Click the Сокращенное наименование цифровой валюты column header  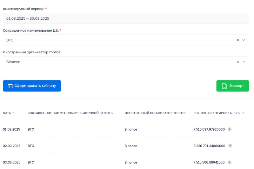pos(70,113)
